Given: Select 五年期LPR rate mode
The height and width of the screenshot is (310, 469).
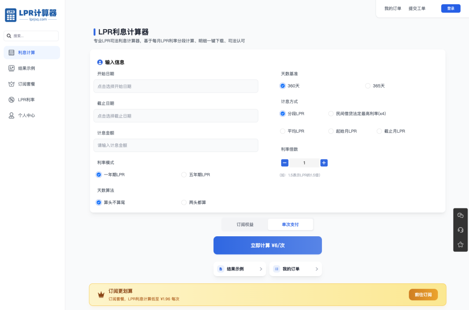Looking at the screenshot, I should 184,174.
